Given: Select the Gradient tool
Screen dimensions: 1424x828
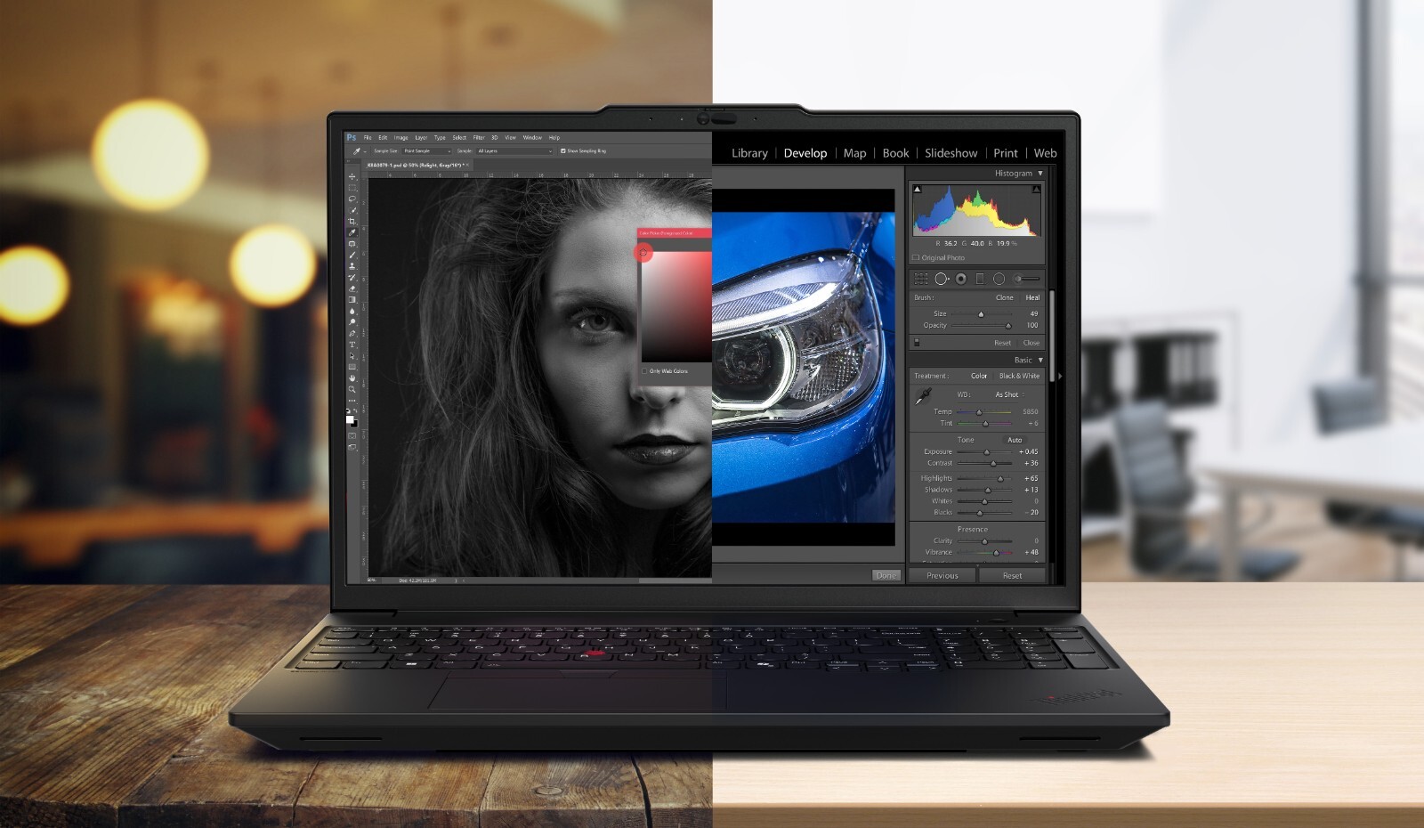Looking at the screenshot, I should [352, 300].
